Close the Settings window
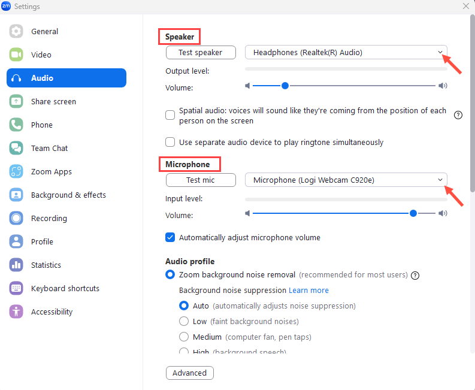The height and width of the screenshot is (390, 475). click(466, 6)
